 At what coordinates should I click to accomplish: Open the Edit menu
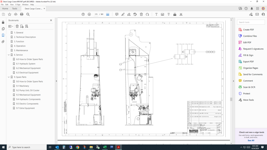(x=7, y=5)
